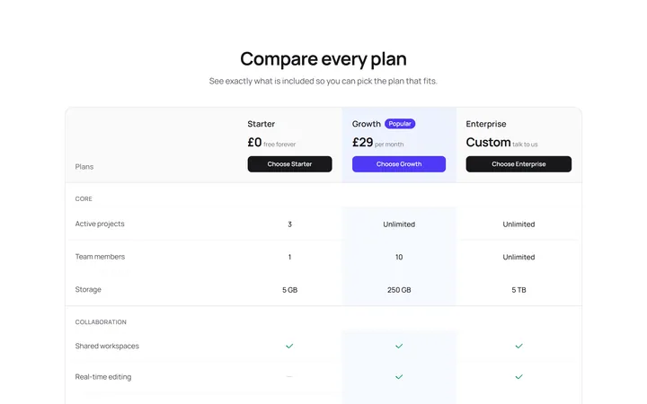Click the subtitle about what is included
The height and width of the screenshot is (404, 647).
coord(323,81)
